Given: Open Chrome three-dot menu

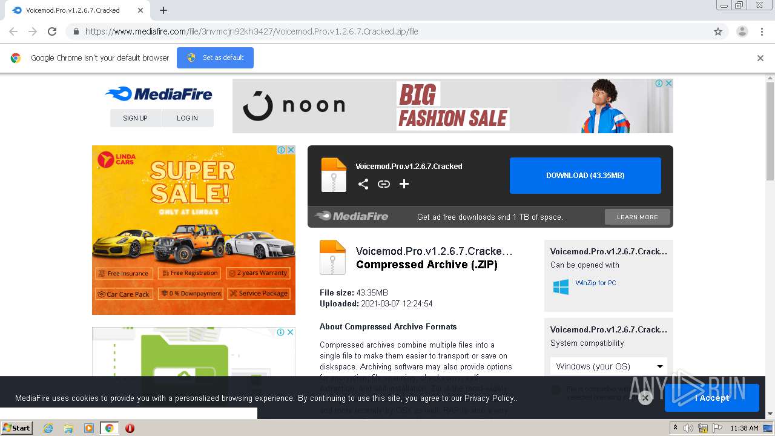Looking at the screenshot, I should 762,31.
